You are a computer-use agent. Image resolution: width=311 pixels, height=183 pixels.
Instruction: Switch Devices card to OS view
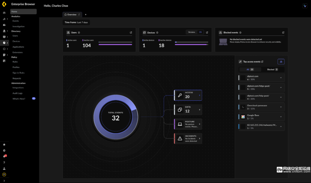[200, 32]
